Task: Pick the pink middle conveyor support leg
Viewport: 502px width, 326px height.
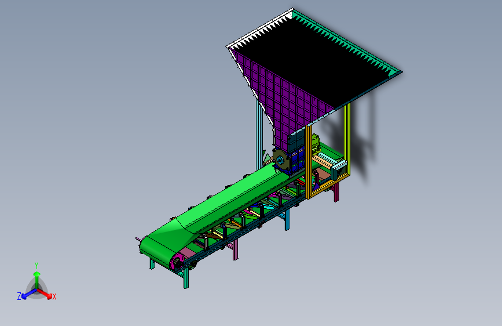Action: click(x=235, y=249)
